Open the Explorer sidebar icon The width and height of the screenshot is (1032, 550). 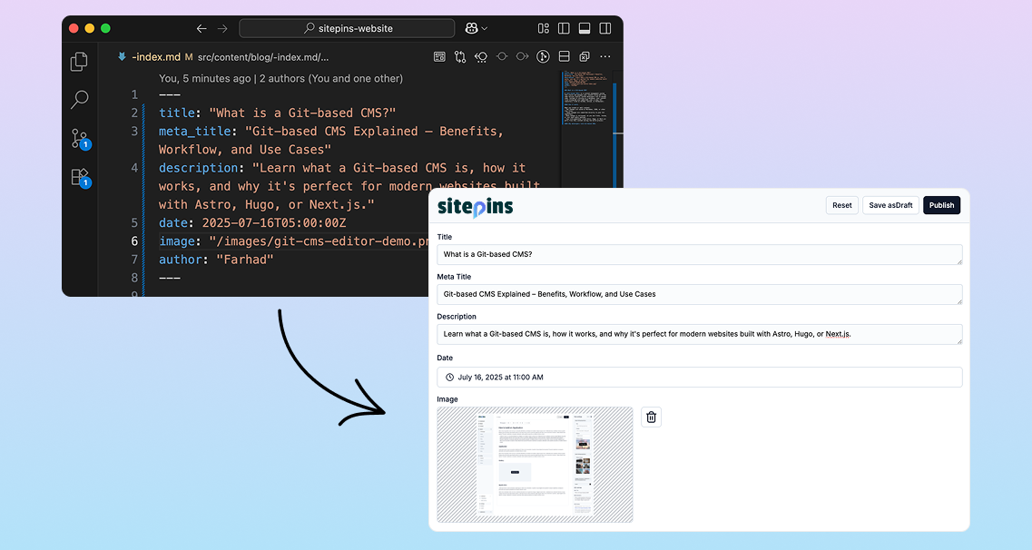click(79, 60)
